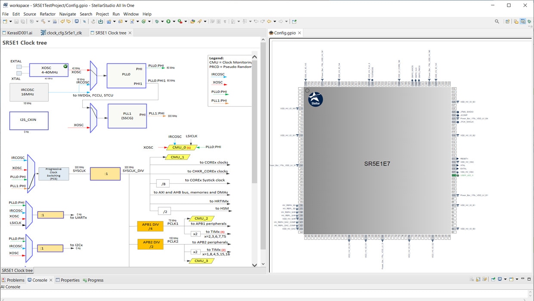
Task: Open dropdown arrow next to Run button
Action: (x=174, y=21)
